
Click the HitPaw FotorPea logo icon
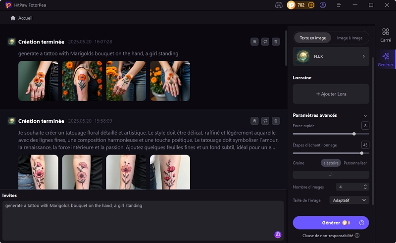8,5
